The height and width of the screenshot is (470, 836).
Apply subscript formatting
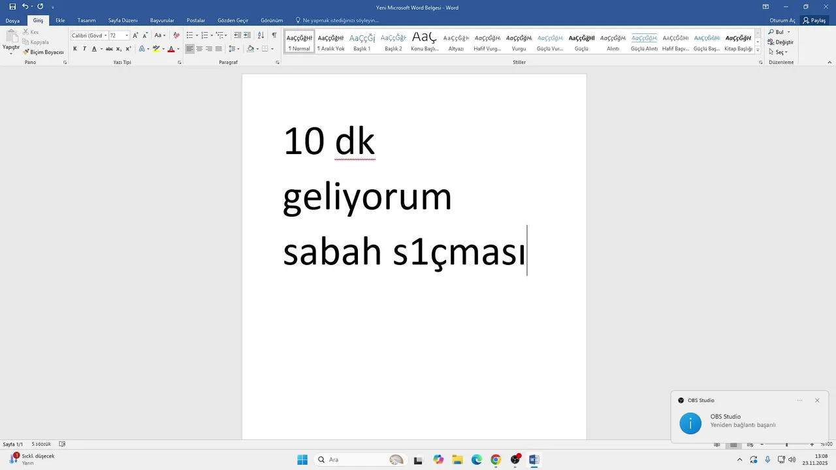click(x=119, y=49)
